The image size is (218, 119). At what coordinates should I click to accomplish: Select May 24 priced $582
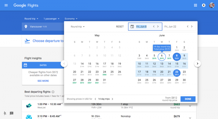tap(104, 73)
